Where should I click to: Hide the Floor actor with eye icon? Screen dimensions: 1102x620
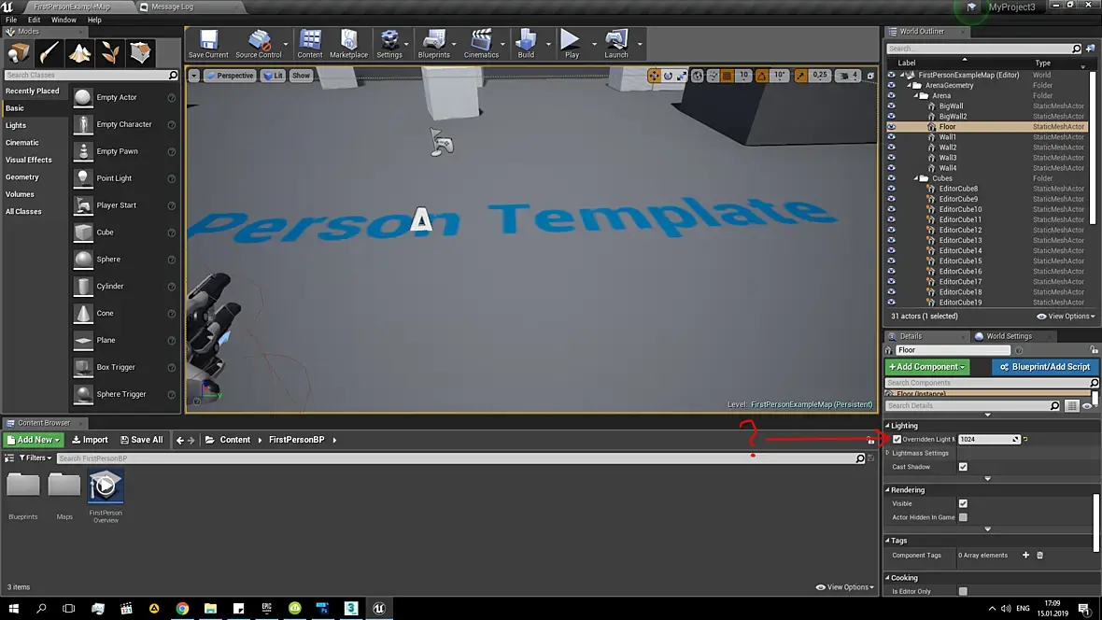891,127
